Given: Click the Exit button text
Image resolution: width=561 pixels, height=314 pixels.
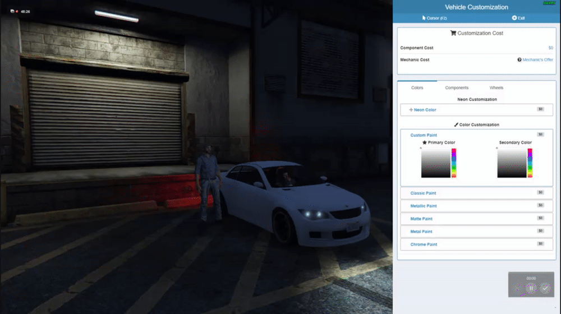Looking at the screenshot, I should 521,18.
